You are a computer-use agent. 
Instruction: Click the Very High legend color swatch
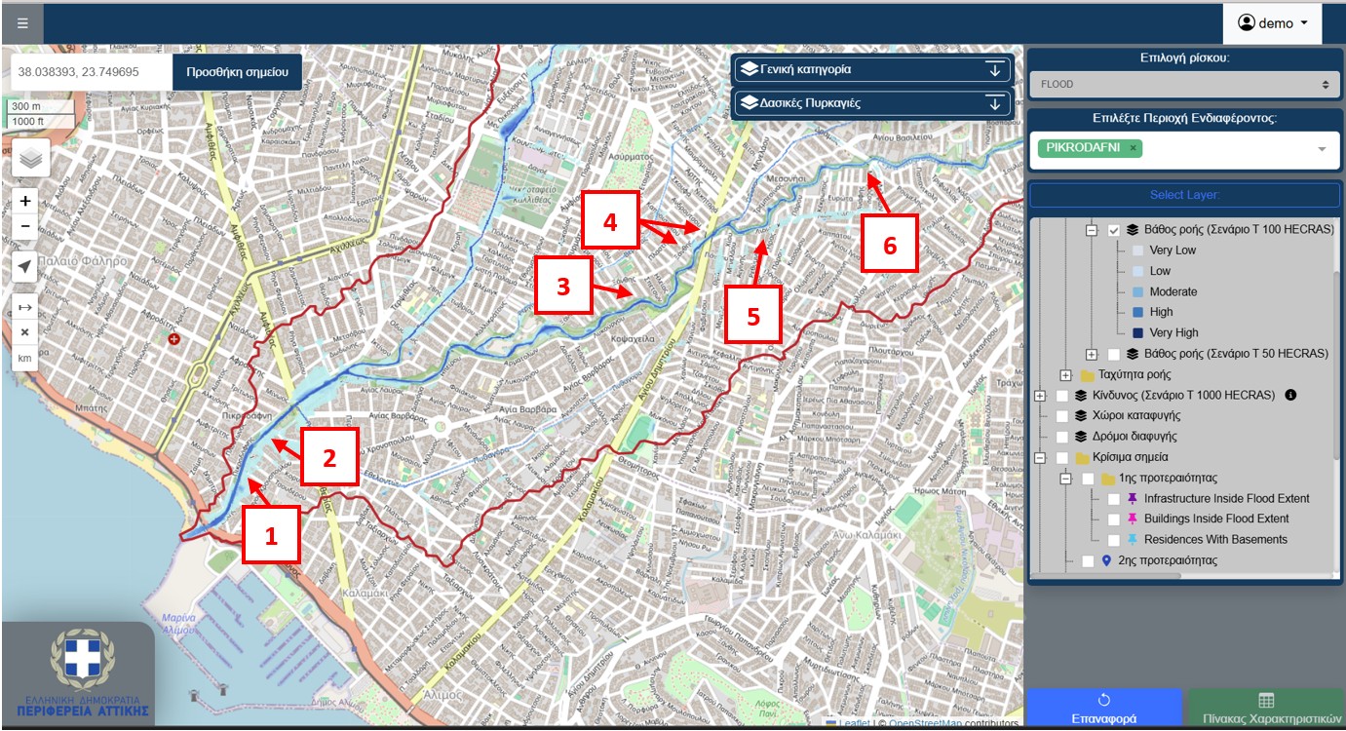[1137, 333]
